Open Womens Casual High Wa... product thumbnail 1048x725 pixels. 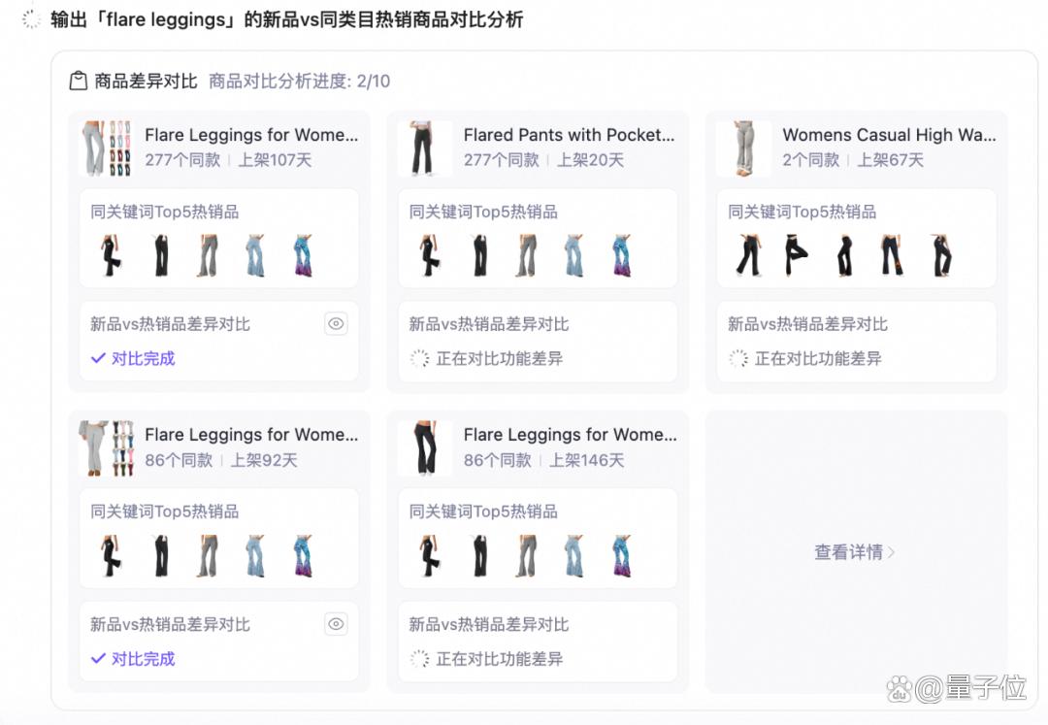point(742,148)
